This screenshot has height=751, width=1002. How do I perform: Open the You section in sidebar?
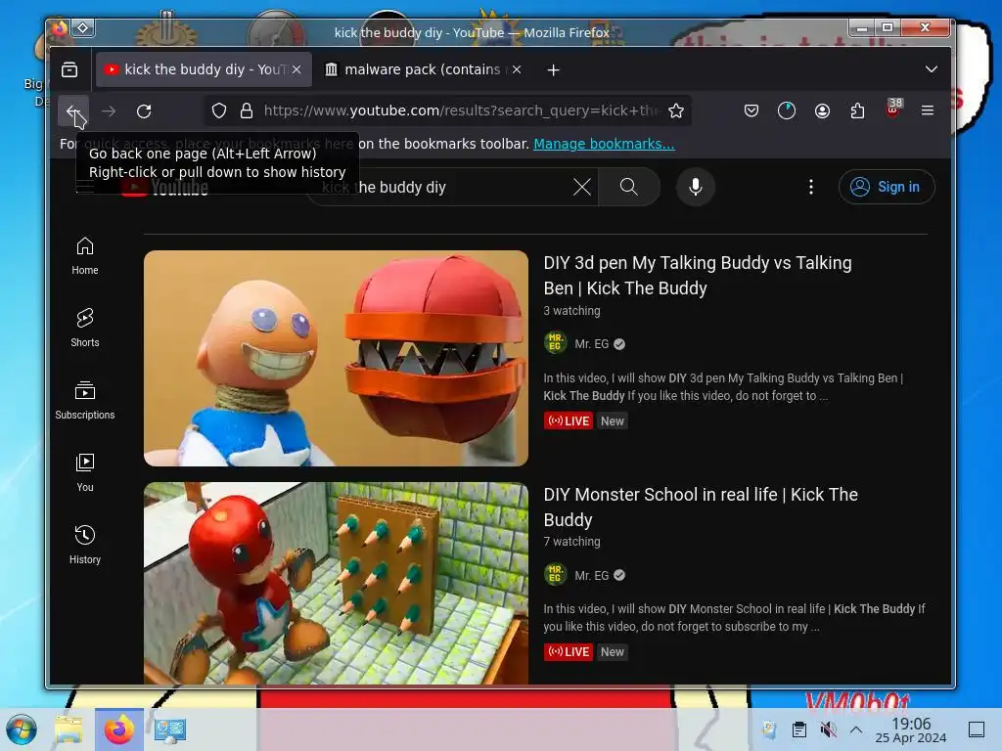point(85,472)
